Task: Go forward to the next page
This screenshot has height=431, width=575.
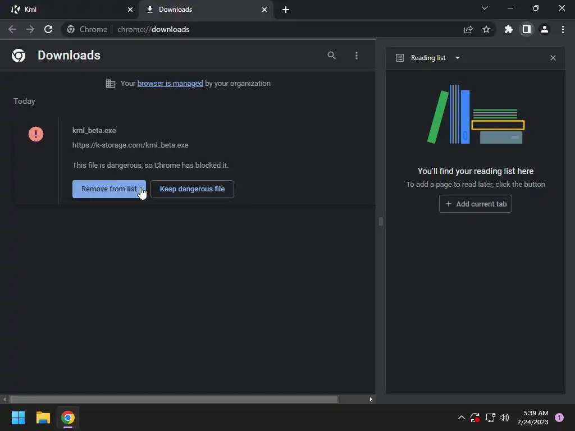Action: pos(30,29)
